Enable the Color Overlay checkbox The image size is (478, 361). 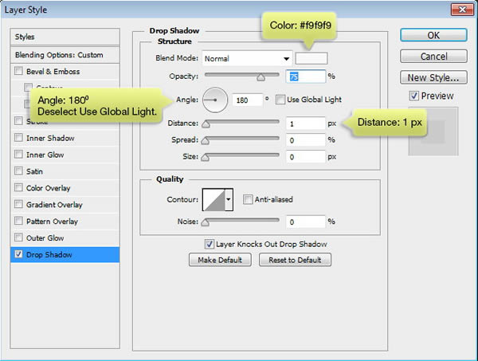pos(18,187)
